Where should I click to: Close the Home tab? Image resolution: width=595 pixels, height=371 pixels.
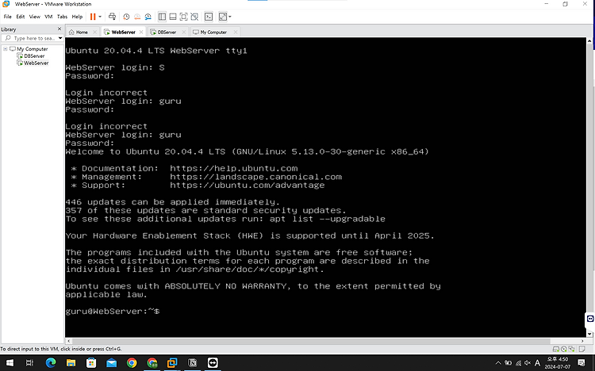pyautogui.click(x=95, y=33)
